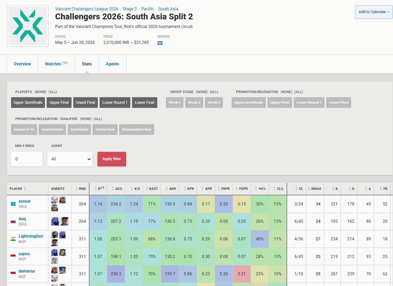The width and height of the screenshot is (393, 286).
Task: Expand the Add to Calendar dropdown
Action: pos(374,12)
